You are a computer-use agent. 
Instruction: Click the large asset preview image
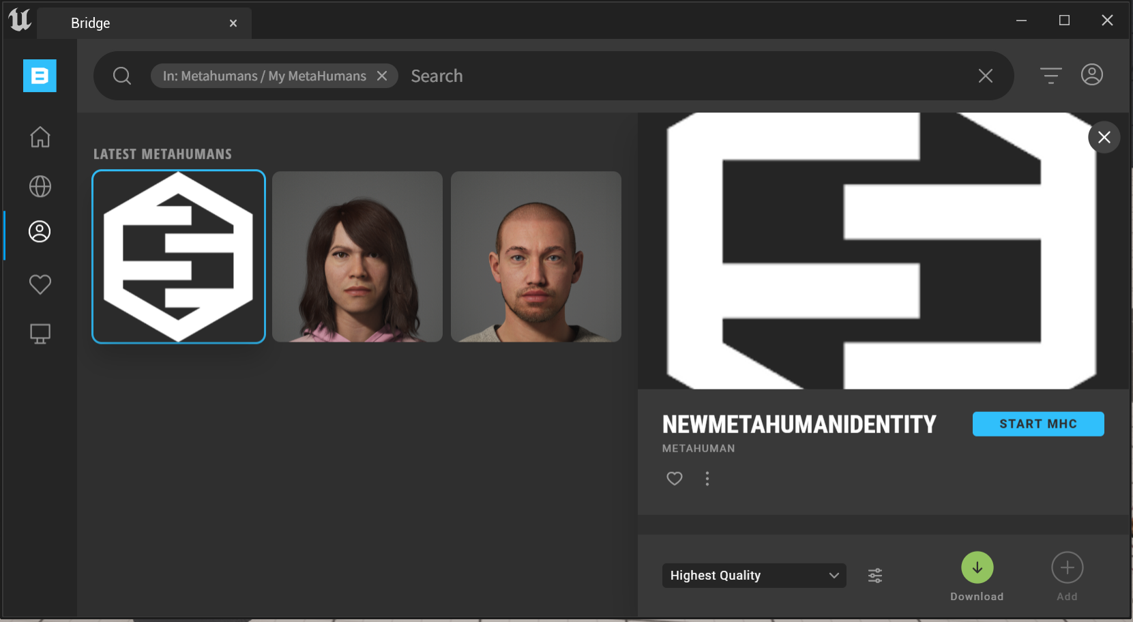pos(883,251)
